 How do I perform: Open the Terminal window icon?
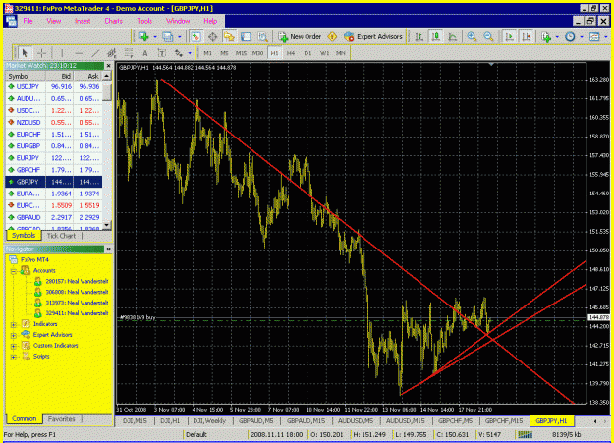pyautogui.click(x=246, y=36)
